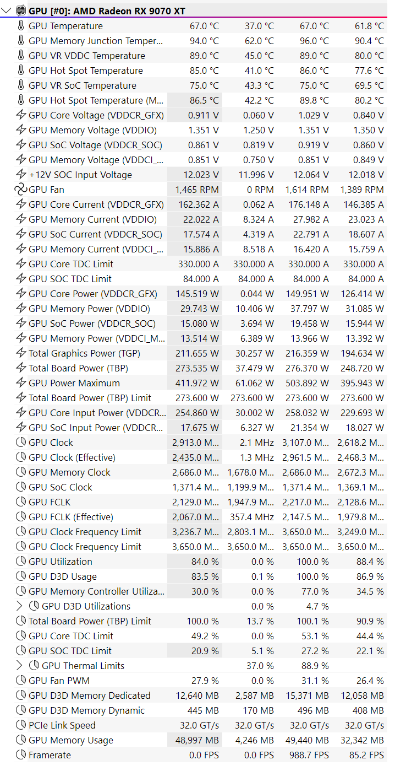Click 1,465 RPM current GPU Fan value

coord(197,190)
